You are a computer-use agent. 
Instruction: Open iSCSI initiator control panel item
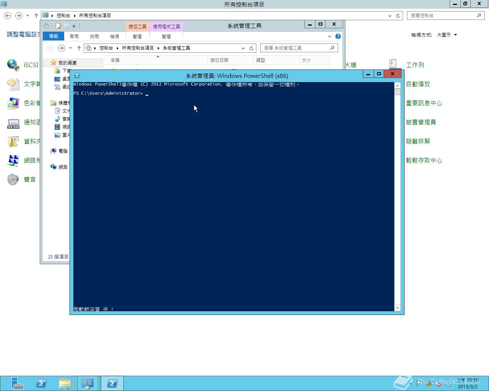click(13, 65)
